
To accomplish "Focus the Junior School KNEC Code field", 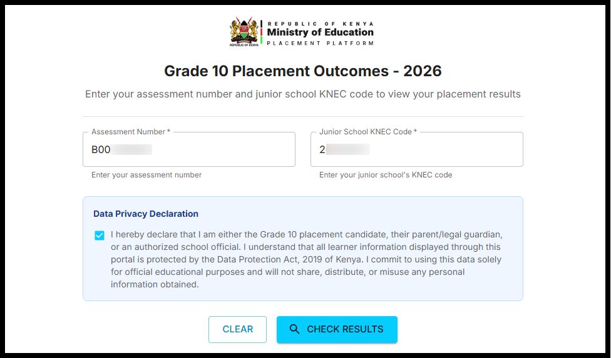I will (x=438, y=150).
